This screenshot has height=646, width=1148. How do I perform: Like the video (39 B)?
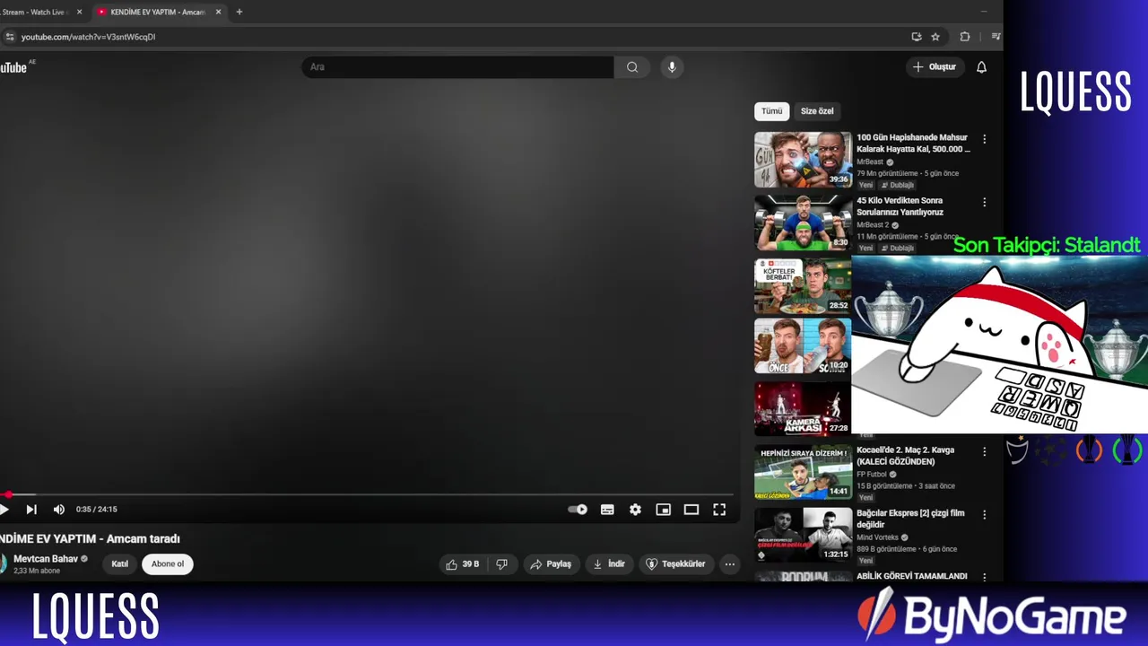point(463,564)
